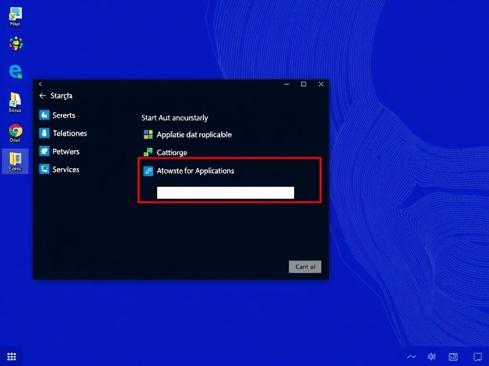Click the Teletiones icon in sidebar

click(x=44, y=133)
